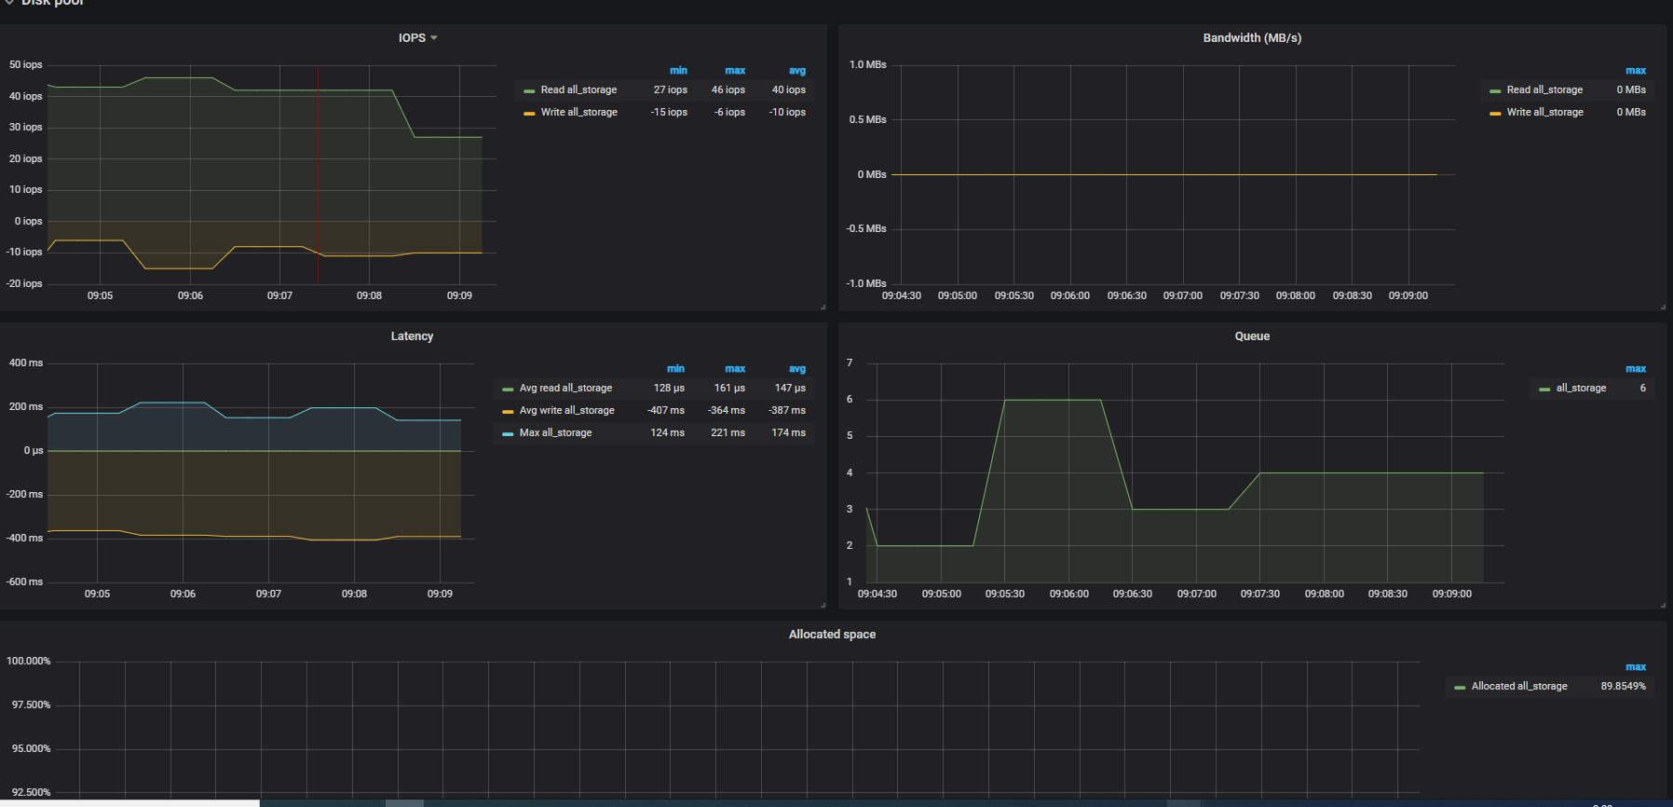
Task: Click the -387 ms avg write latency value
Action: point(787,411)
